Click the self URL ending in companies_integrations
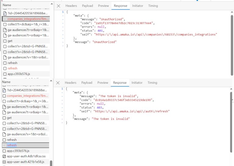 click(x=155, y=35)
